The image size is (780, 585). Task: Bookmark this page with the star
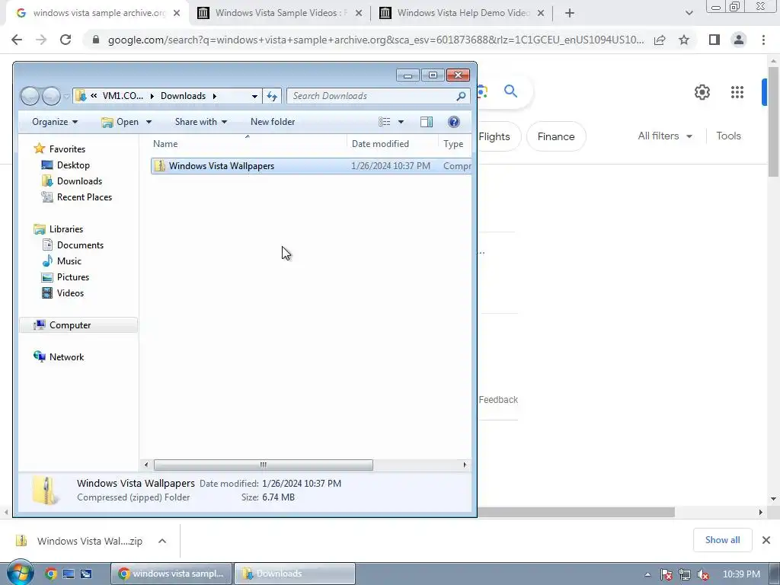pyautogui.click(x=684, y=40)
